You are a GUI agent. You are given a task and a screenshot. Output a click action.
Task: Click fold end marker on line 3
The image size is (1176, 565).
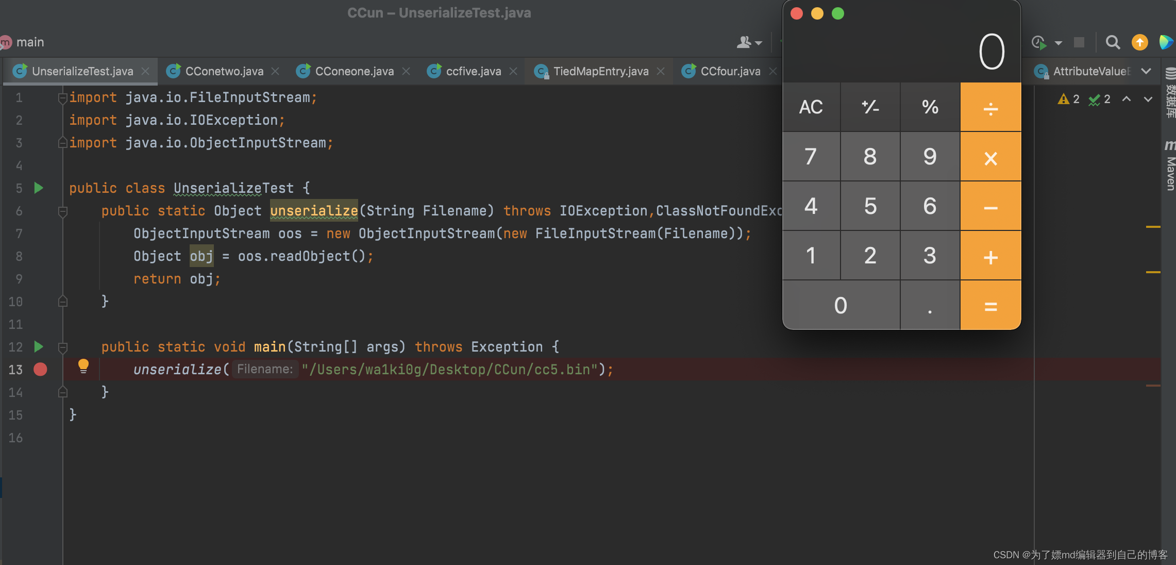coord(63,142)
